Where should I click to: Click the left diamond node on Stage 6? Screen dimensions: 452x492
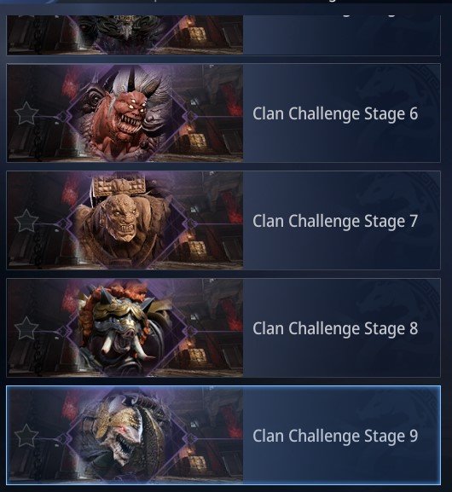[x=63, y=116]
